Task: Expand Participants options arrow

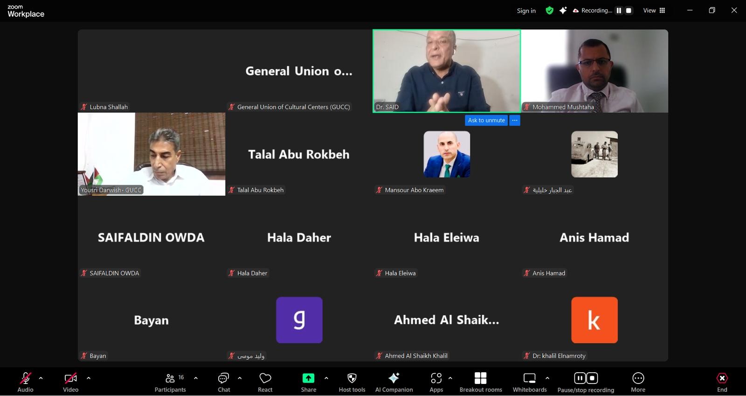Action: coord(196,378)
